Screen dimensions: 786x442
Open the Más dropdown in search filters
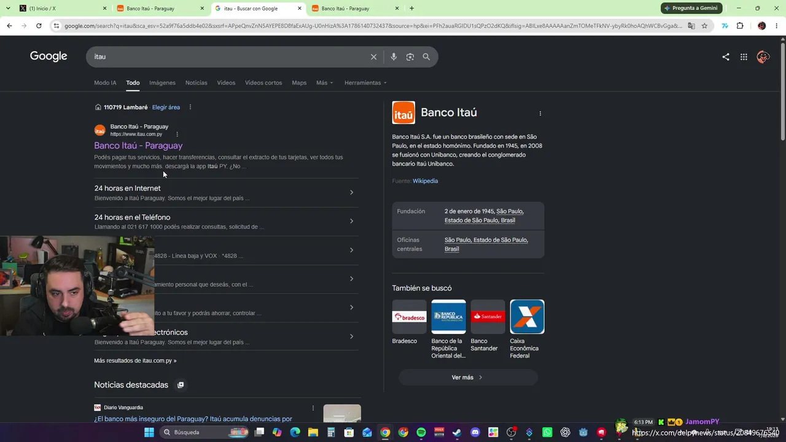click(325, 83)
